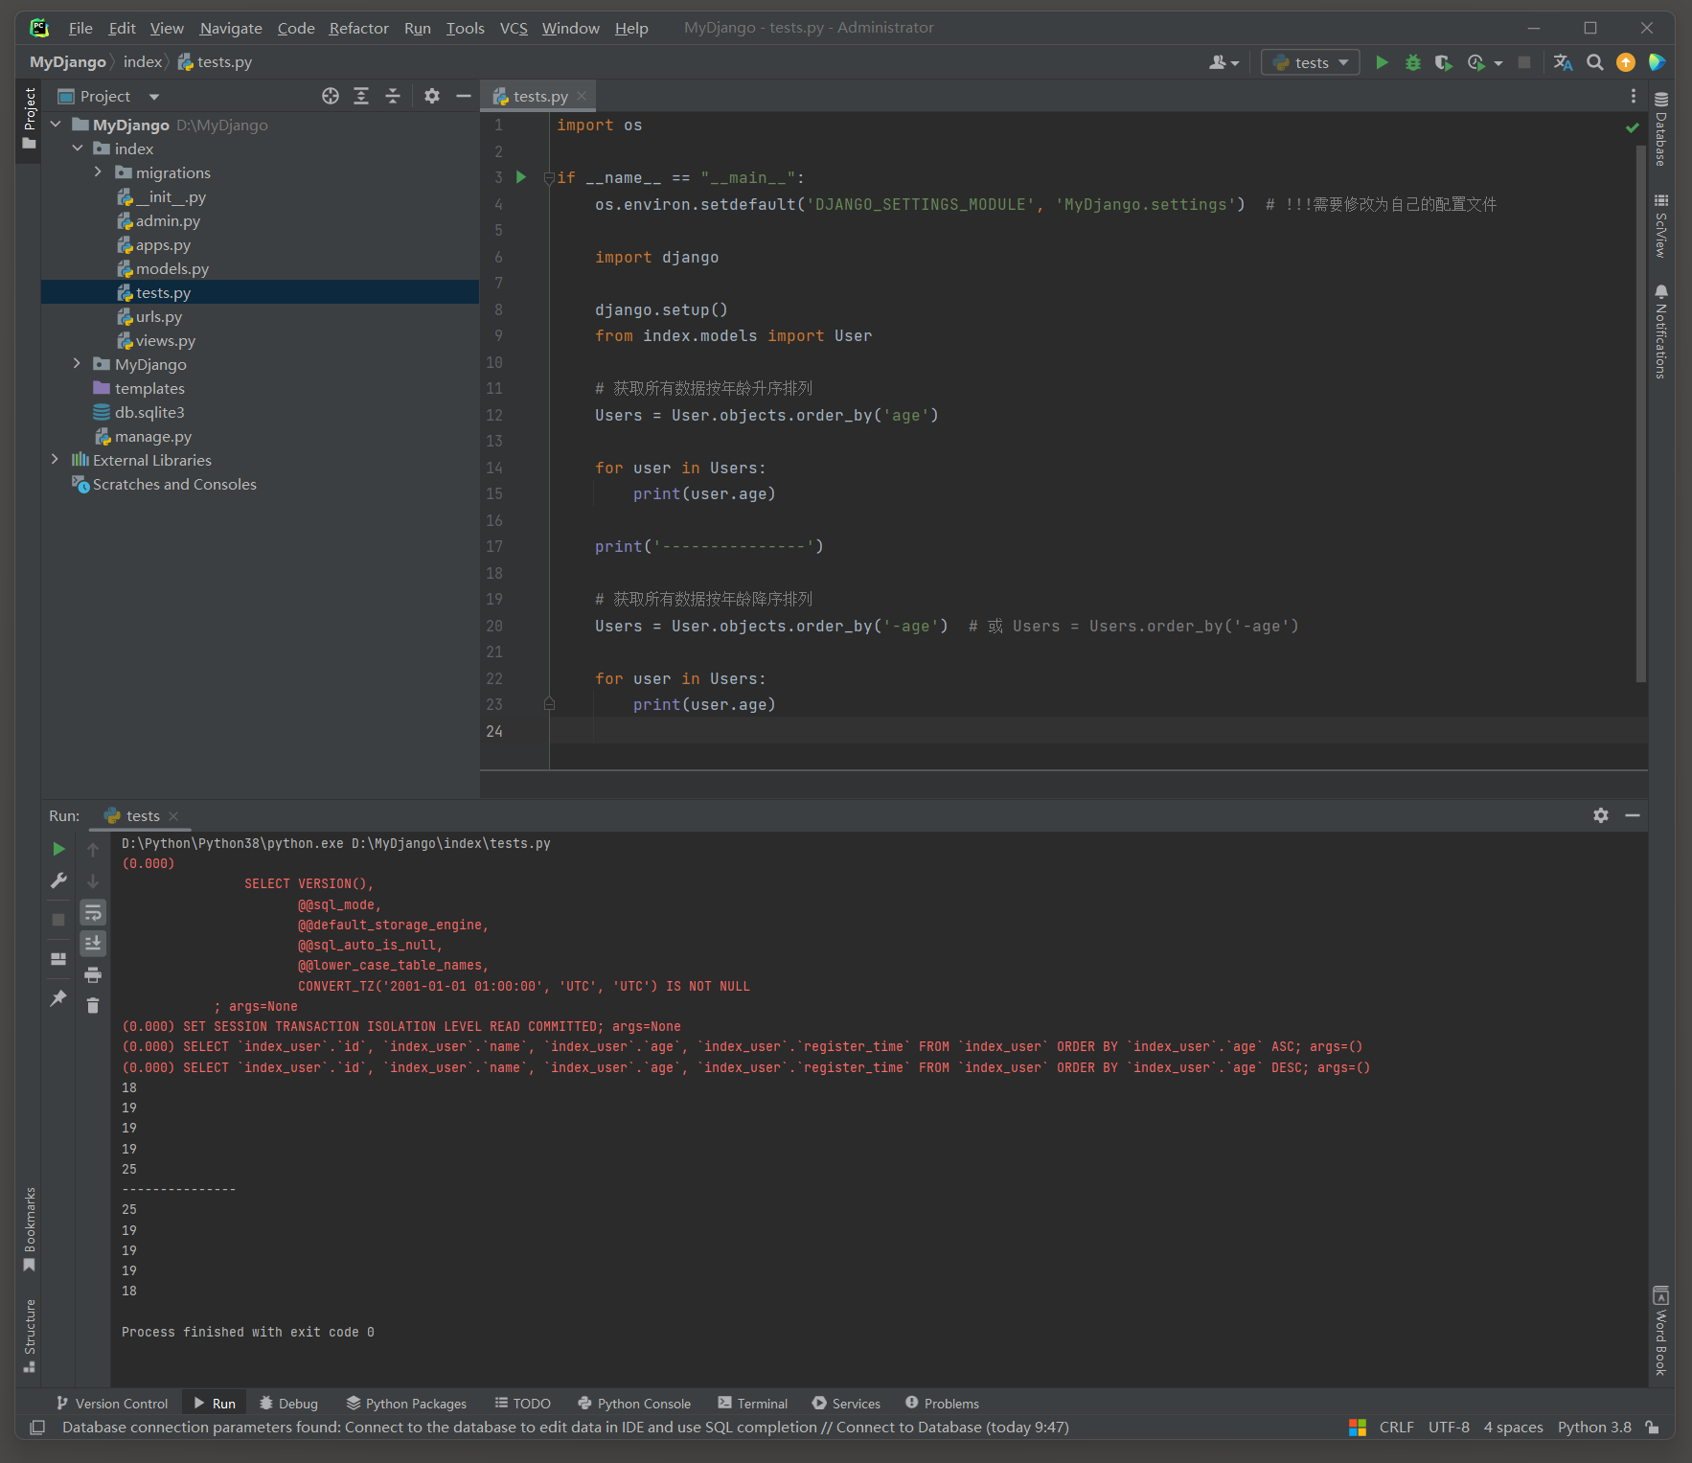Click the print icon in Run panel
This screenshot has width=1692, height=1463.
(x=93, y=975)
